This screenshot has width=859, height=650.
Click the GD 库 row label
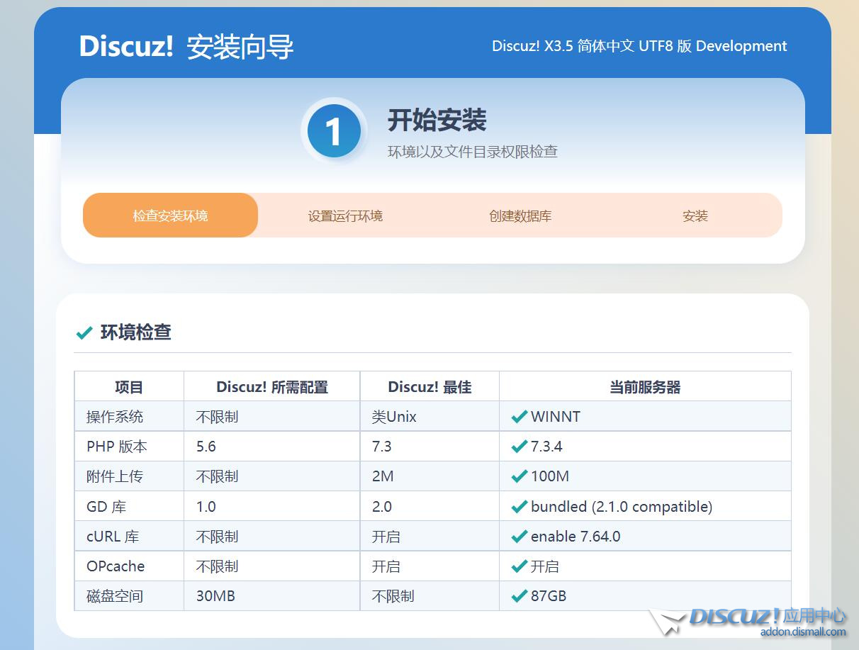pos(106,507)
